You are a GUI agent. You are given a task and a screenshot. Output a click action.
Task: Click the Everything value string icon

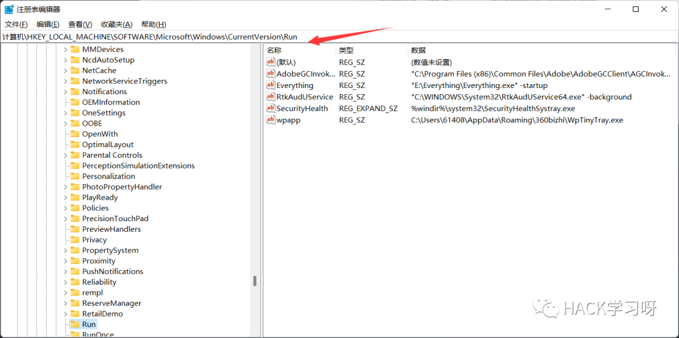270,85
